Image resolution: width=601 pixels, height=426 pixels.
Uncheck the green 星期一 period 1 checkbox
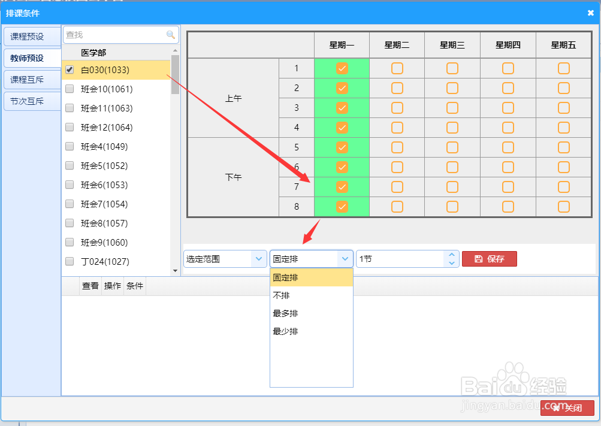(342, 68)
